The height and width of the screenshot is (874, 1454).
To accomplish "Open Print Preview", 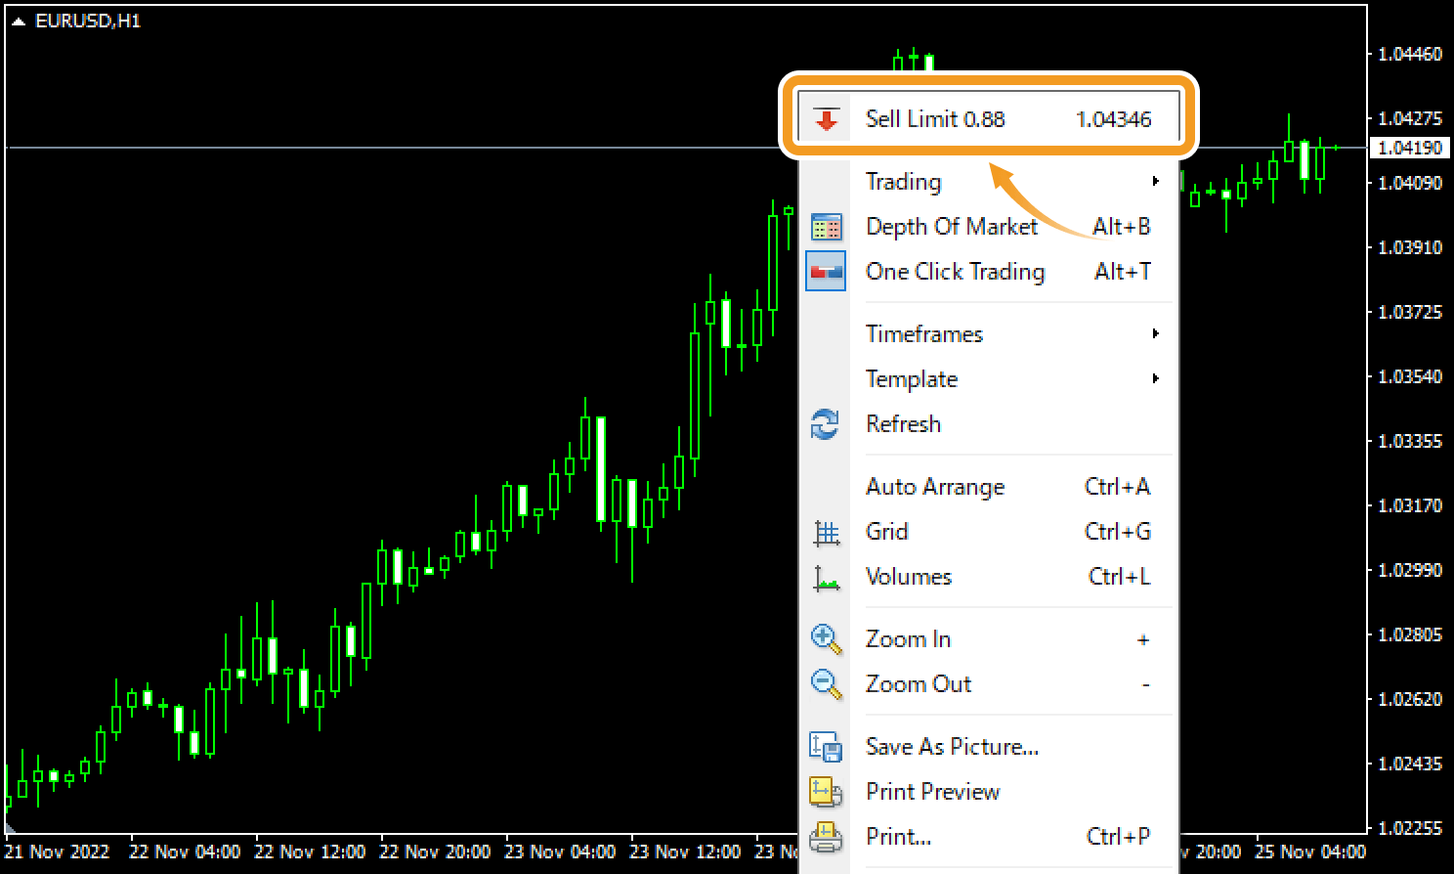I will (932, 791).
